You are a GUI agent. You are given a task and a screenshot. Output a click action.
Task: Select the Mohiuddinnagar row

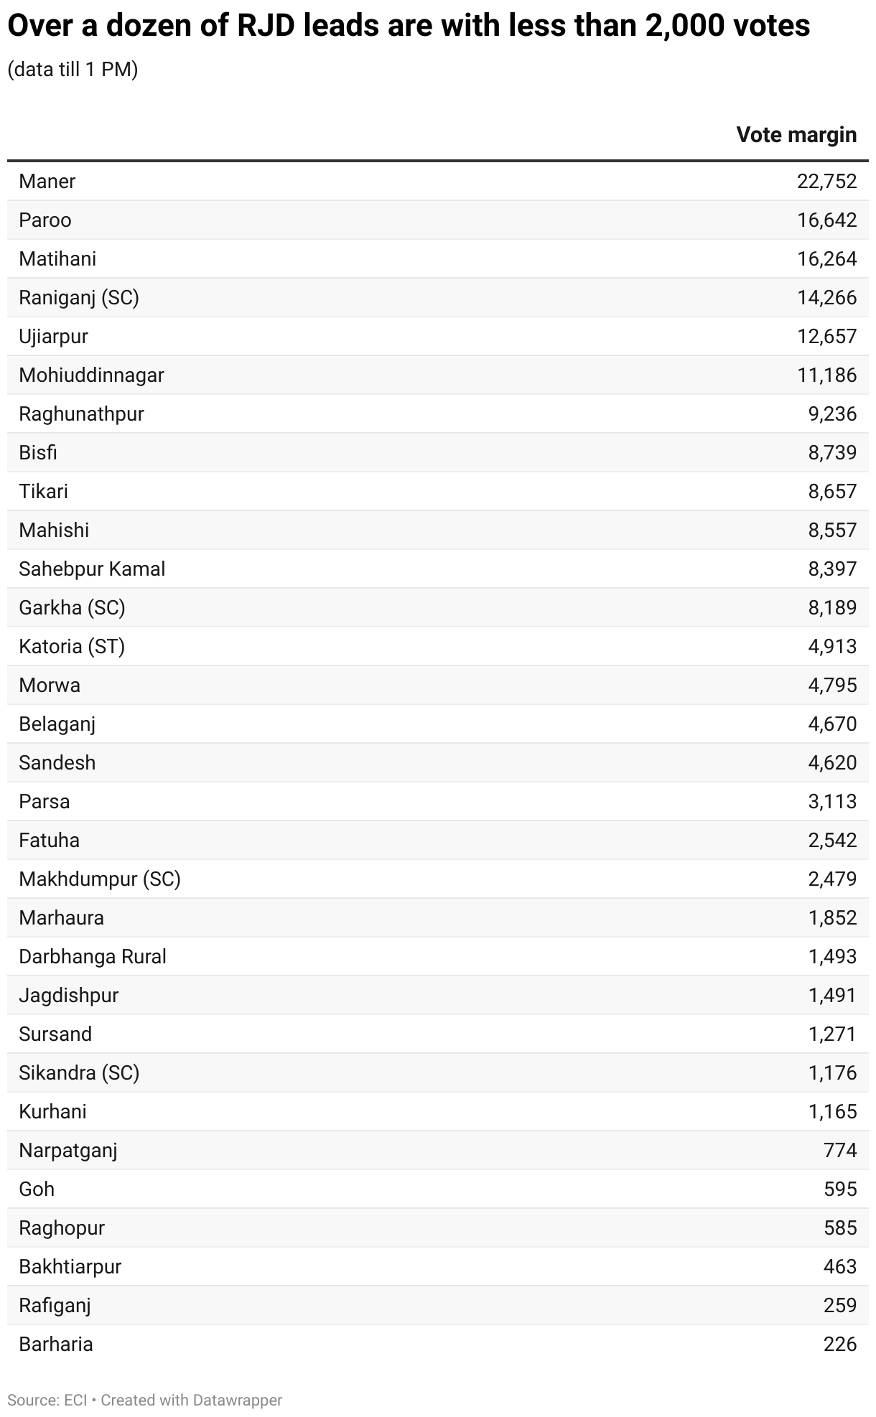click(438, 375)
